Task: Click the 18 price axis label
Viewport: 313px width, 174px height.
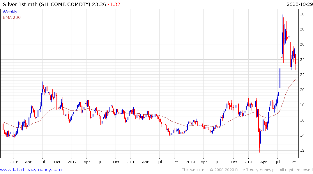Action: [302, 105]
